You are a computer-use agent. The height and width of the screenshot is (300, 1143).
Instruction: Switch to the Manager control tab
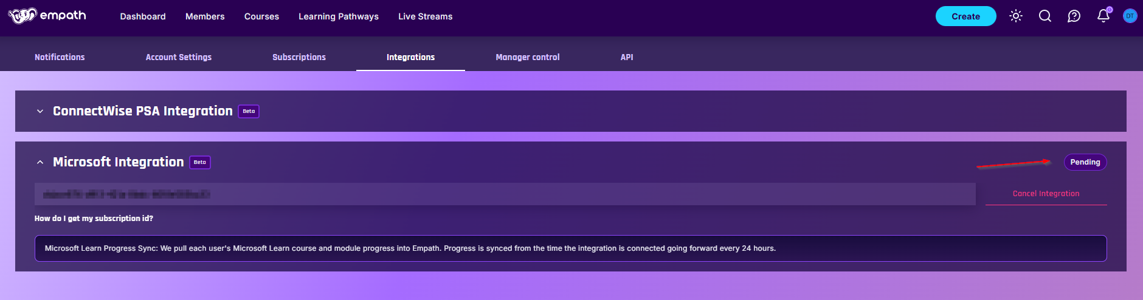click(x=528, y=57)
